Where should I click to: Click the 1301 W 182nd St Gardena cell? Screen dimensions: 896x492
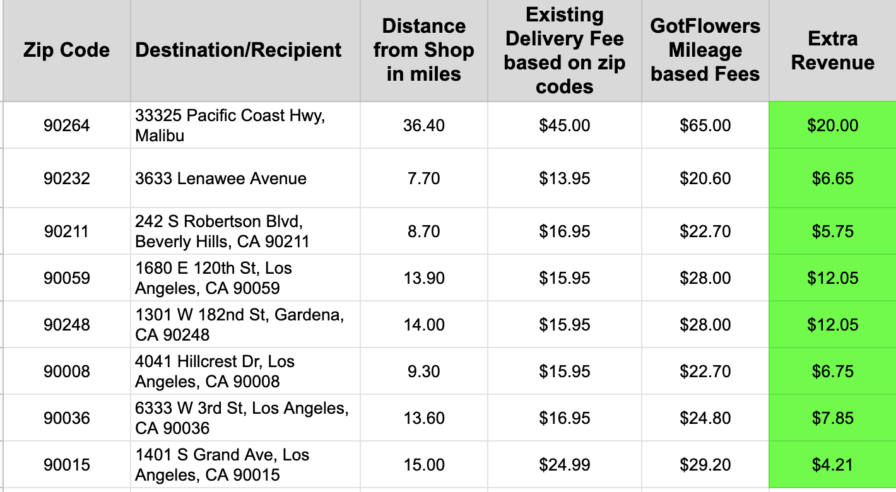(x=239, y=325)
